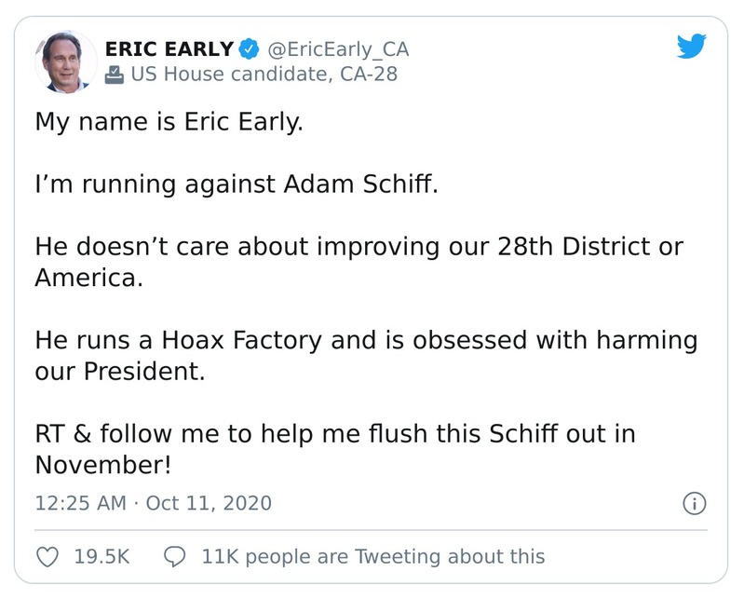Click the blue verified checkmark badge
Screen dimensions: 744x599
point(249,49)
